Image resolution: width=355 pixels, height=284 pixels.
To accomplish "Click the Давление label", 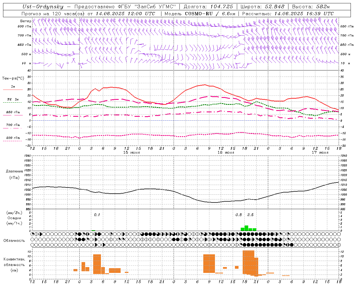I will pyautogui.click(x=14, y=171).
